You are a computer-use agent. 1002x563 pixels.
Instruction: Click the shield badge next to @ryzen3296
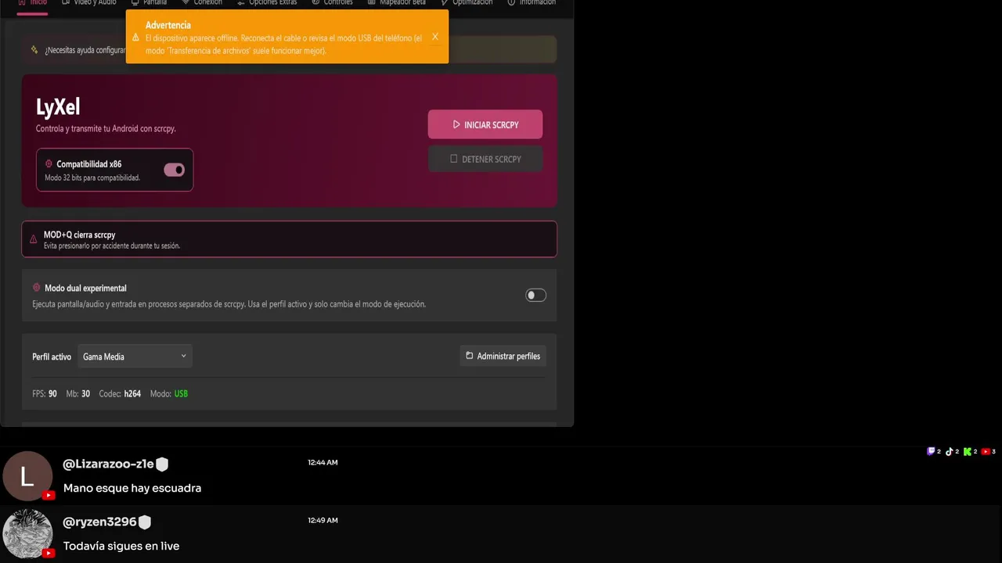145,522
